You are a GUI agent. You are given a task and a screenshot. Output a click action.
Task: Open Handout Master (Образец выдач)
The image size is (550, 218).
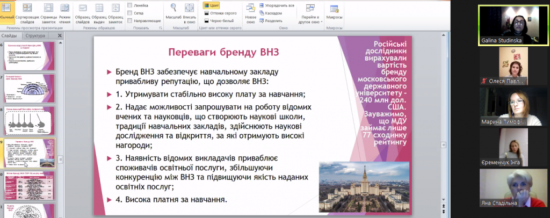pyautogui.click(x=99, y=11)
